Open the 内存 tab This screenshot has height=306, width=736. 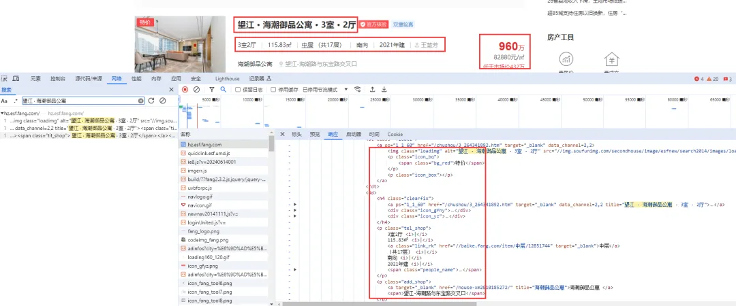click(156, 79)
